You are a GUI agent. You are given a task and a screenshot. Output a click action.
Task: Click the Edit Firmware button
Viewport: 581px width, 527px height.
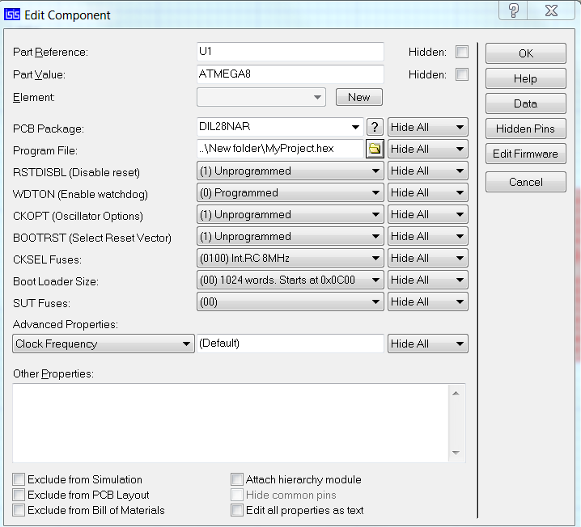coord(526,154)
